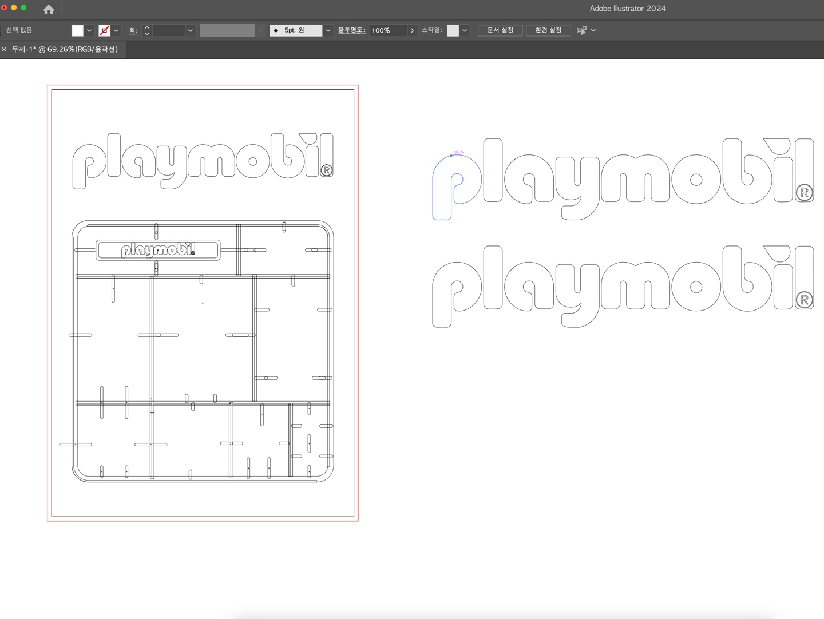Image resolution: width=824 pixels, height=619 pixels.
Task: Click the 환경 설정 button
Action: tap(548, 30)
